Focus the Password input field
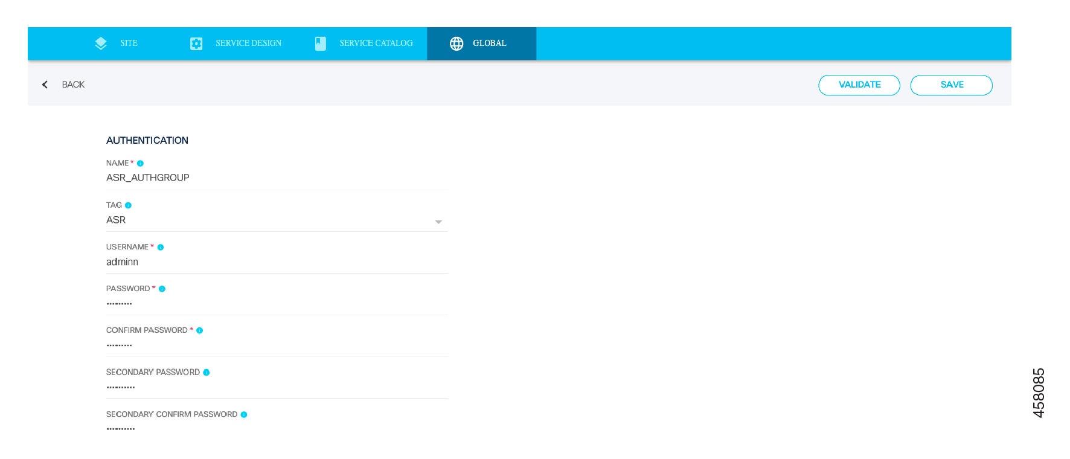 pos(277,304)
